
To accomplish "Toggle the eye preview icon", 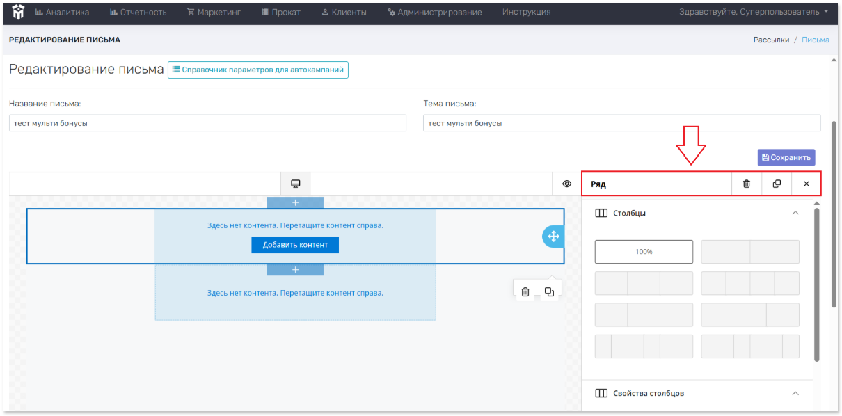I will pyautogui.click(x=566, y=184).
